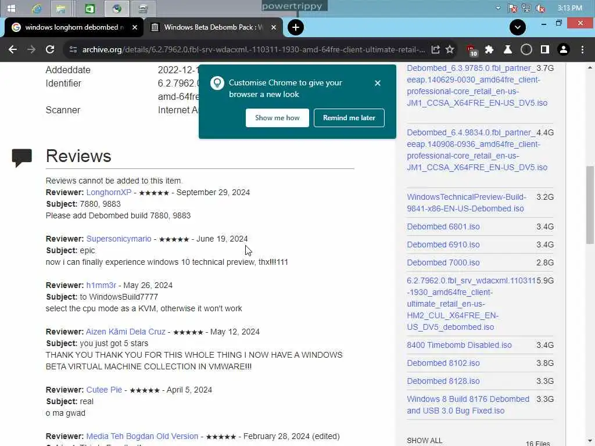
Task: Click the lightbulb icon in Chrome popup
Action: (217, 83)
